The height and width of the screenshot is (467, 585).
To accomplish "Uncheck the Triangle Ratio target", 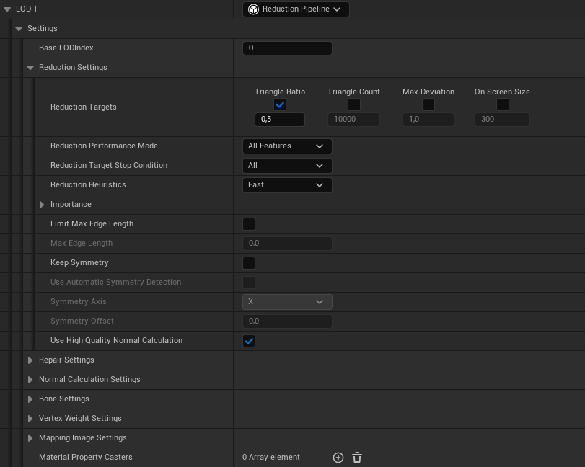I will pos(279,104).
